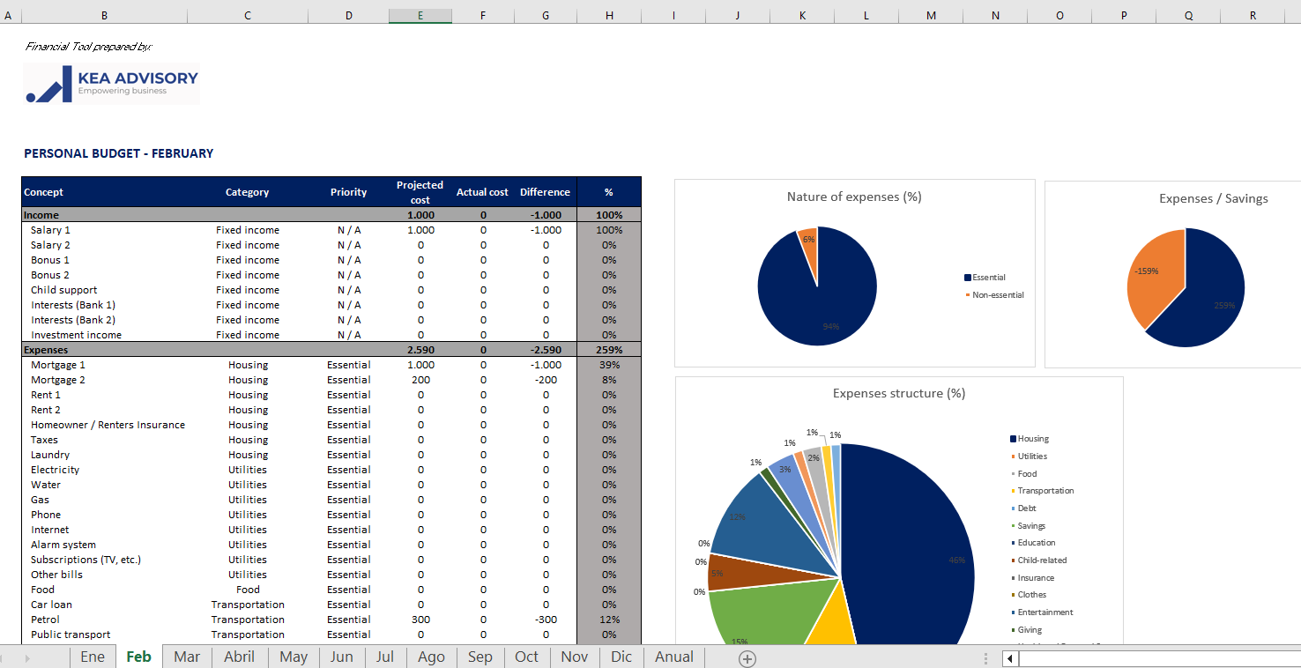
Task: Add a new sheet with the plus icon
Action: coord(747,658)
